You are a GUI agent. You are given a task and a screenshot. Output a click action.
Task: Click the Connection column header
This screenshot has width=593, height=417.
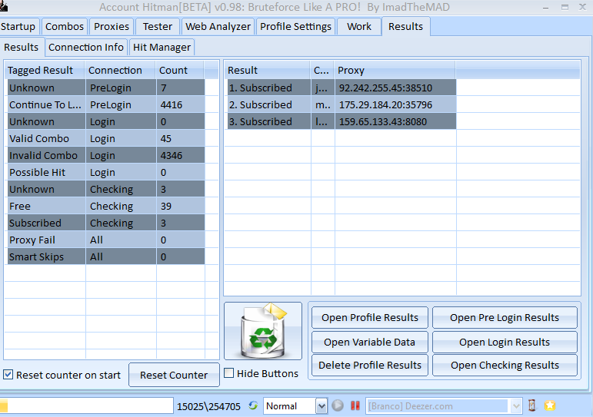click(121, 70)
